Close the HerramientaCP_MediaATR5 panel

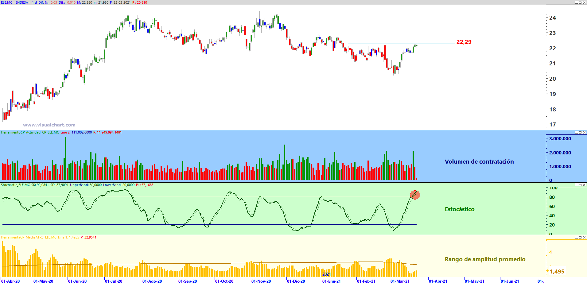coord(584,237)
